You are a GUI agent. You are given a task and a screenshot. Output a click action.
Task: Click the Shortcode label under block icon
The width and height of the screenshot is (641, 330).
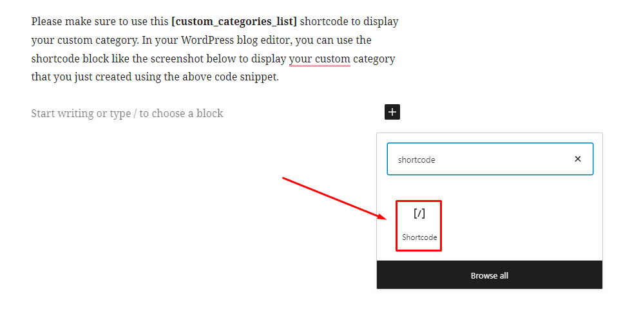(419, 237)
